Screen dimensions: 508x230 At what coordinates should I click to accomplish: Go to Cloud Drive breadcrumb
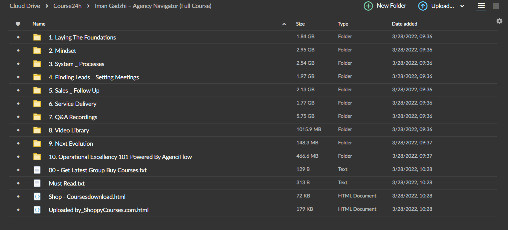(25, 6)
